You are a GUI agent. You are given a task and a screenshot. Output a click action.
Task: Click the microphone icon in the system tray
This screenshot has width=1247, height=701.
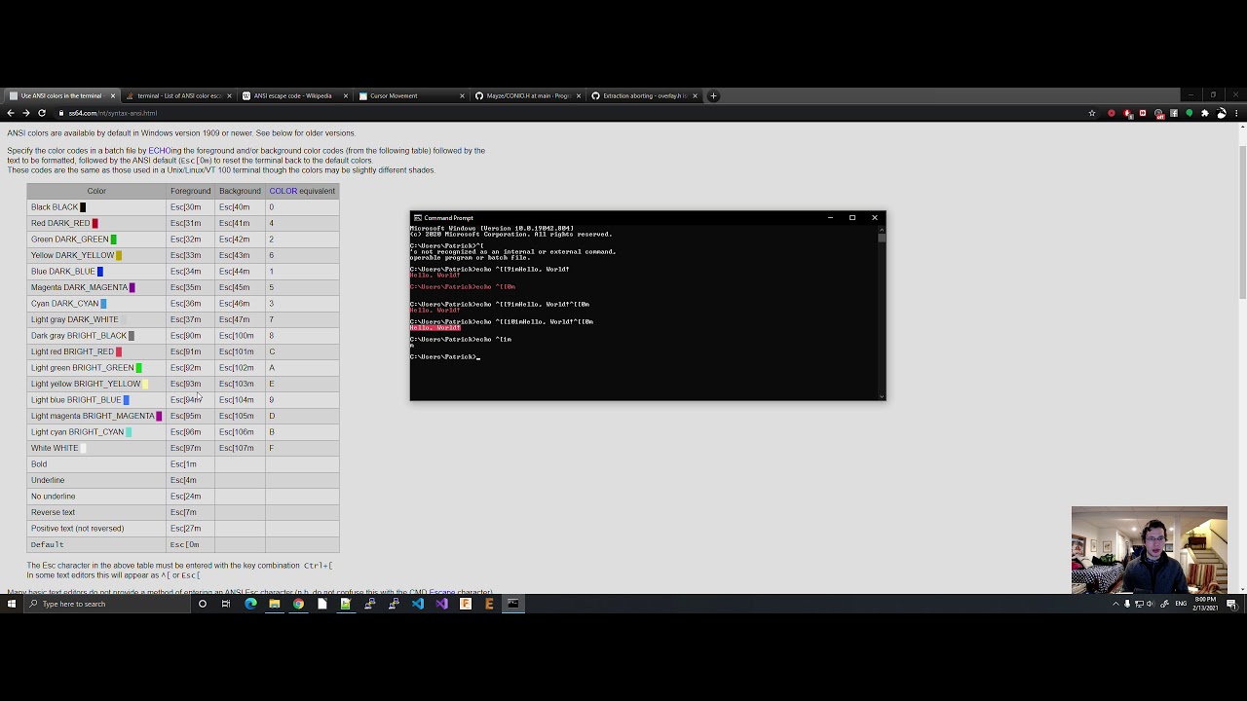click(x=1127, y=604)
